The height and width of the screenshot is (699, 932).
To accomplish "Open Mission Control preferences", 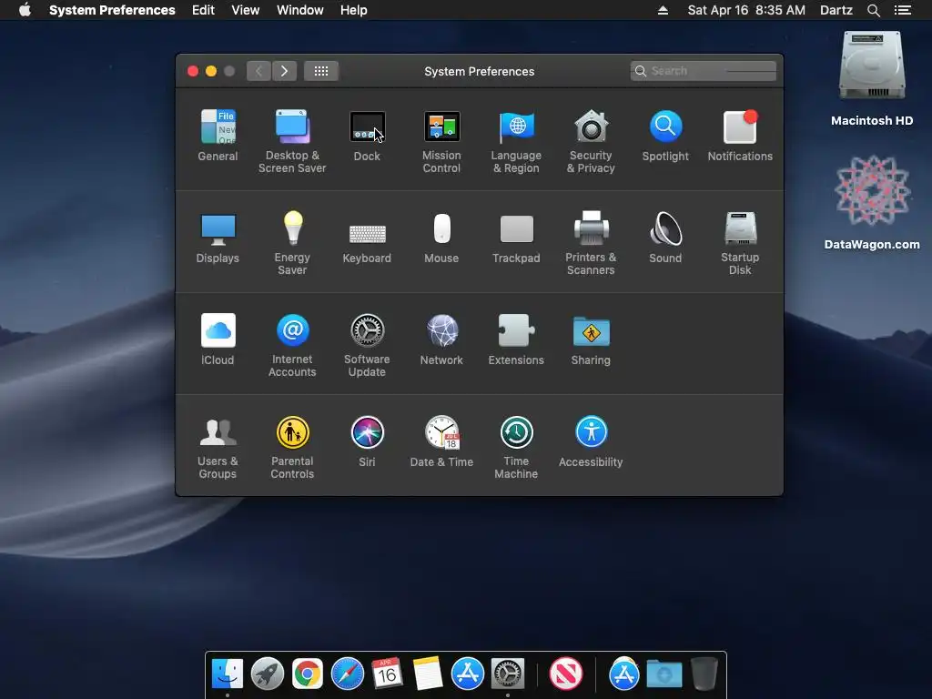I will [441, 141].
